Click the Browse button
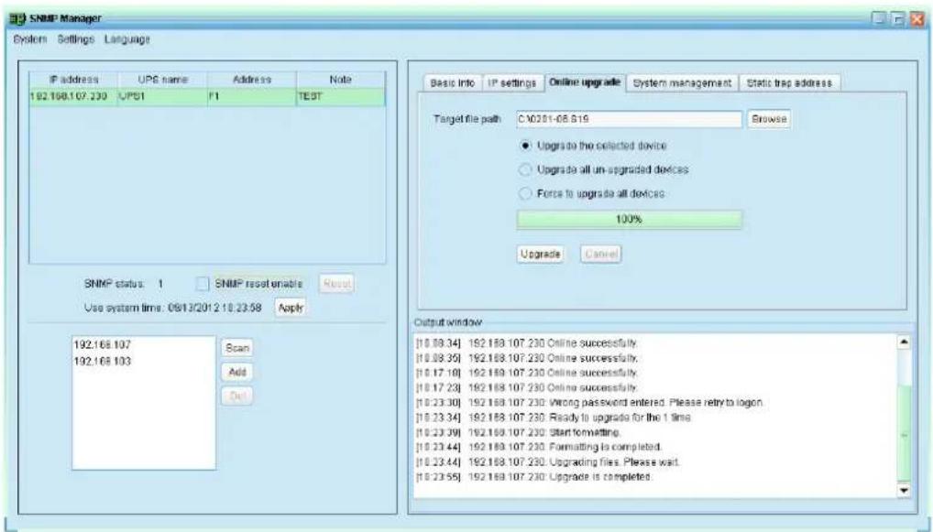The image size is (933, 532). pos(769,119)
